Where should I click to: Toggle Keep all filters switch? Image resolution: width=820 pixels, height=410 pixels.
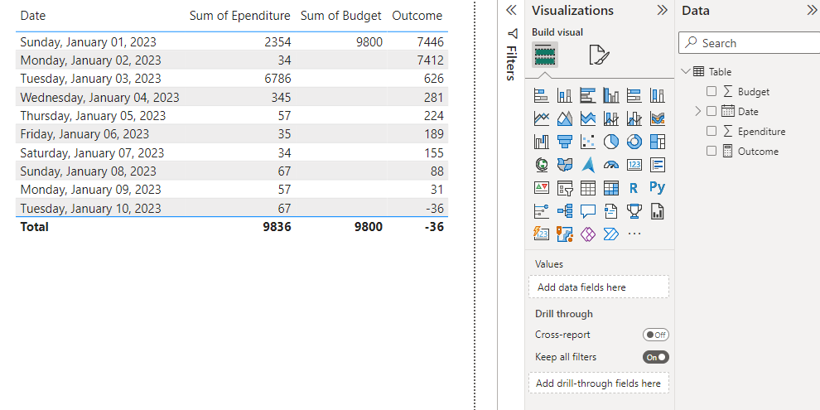(x=656, y=357)
